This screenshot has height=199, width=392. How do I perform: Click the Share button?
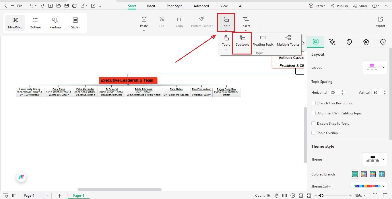[360, 6]
